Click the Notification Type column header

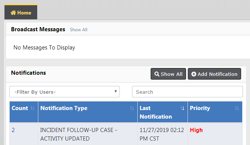88,112
